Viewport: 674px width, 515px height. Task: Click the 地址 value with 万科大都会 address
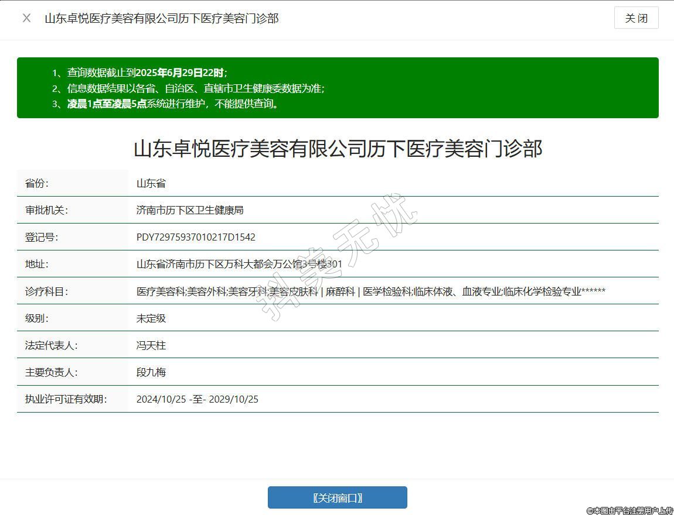[x=239, y=264]
